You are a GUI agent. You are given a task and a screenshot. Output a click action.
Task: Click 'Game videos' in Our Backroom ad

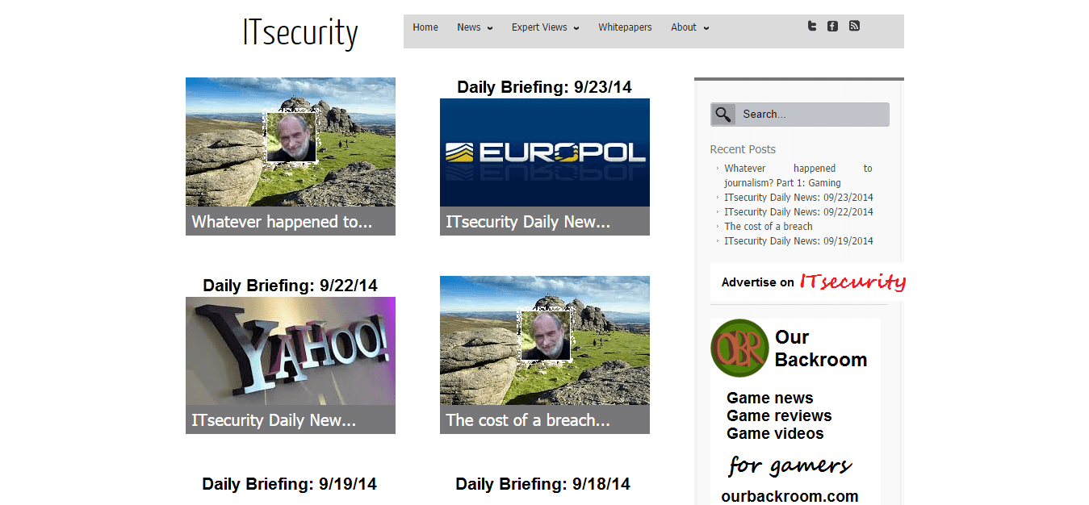(x=775, y=433)
